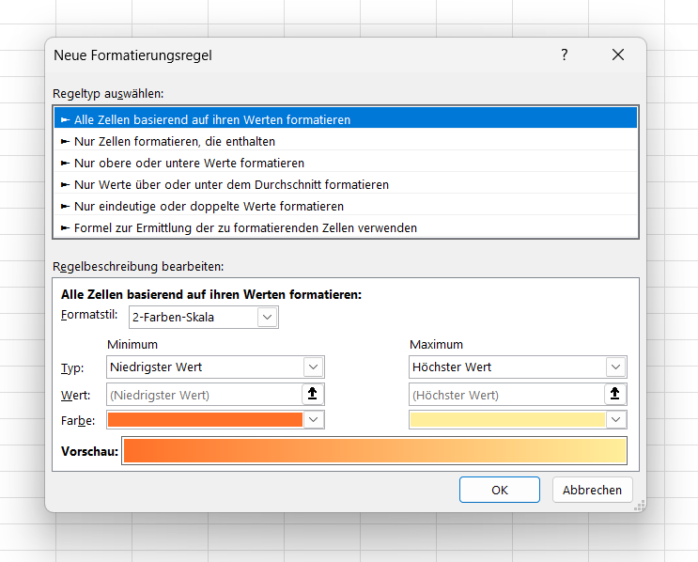Close the Neue Formatierungsregel dialog
The image size is (698, 562).
click(617, 55)
